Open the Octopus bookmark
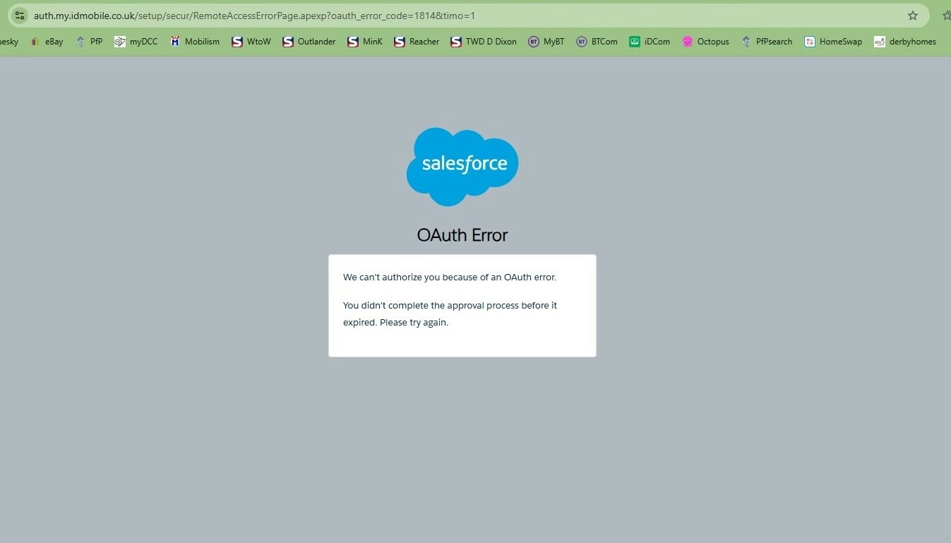This screenshot has height=543, width=951. [x=705, y=42]
